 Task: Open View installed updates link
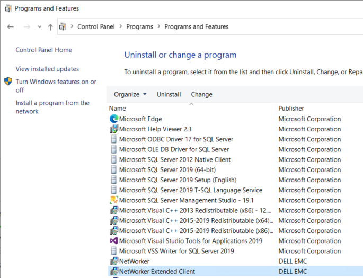[47, 69]
